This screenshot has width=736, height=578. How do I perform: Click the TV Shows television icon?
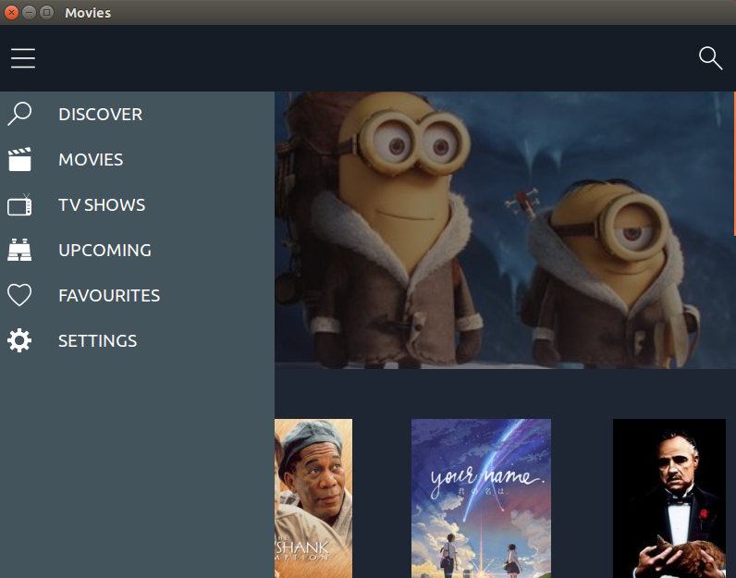(19, 204)
